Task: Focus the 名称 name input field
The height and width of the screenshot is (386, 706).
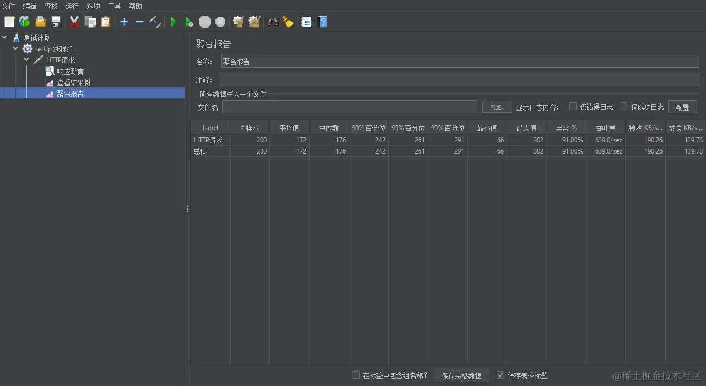Action: point(459,62)
